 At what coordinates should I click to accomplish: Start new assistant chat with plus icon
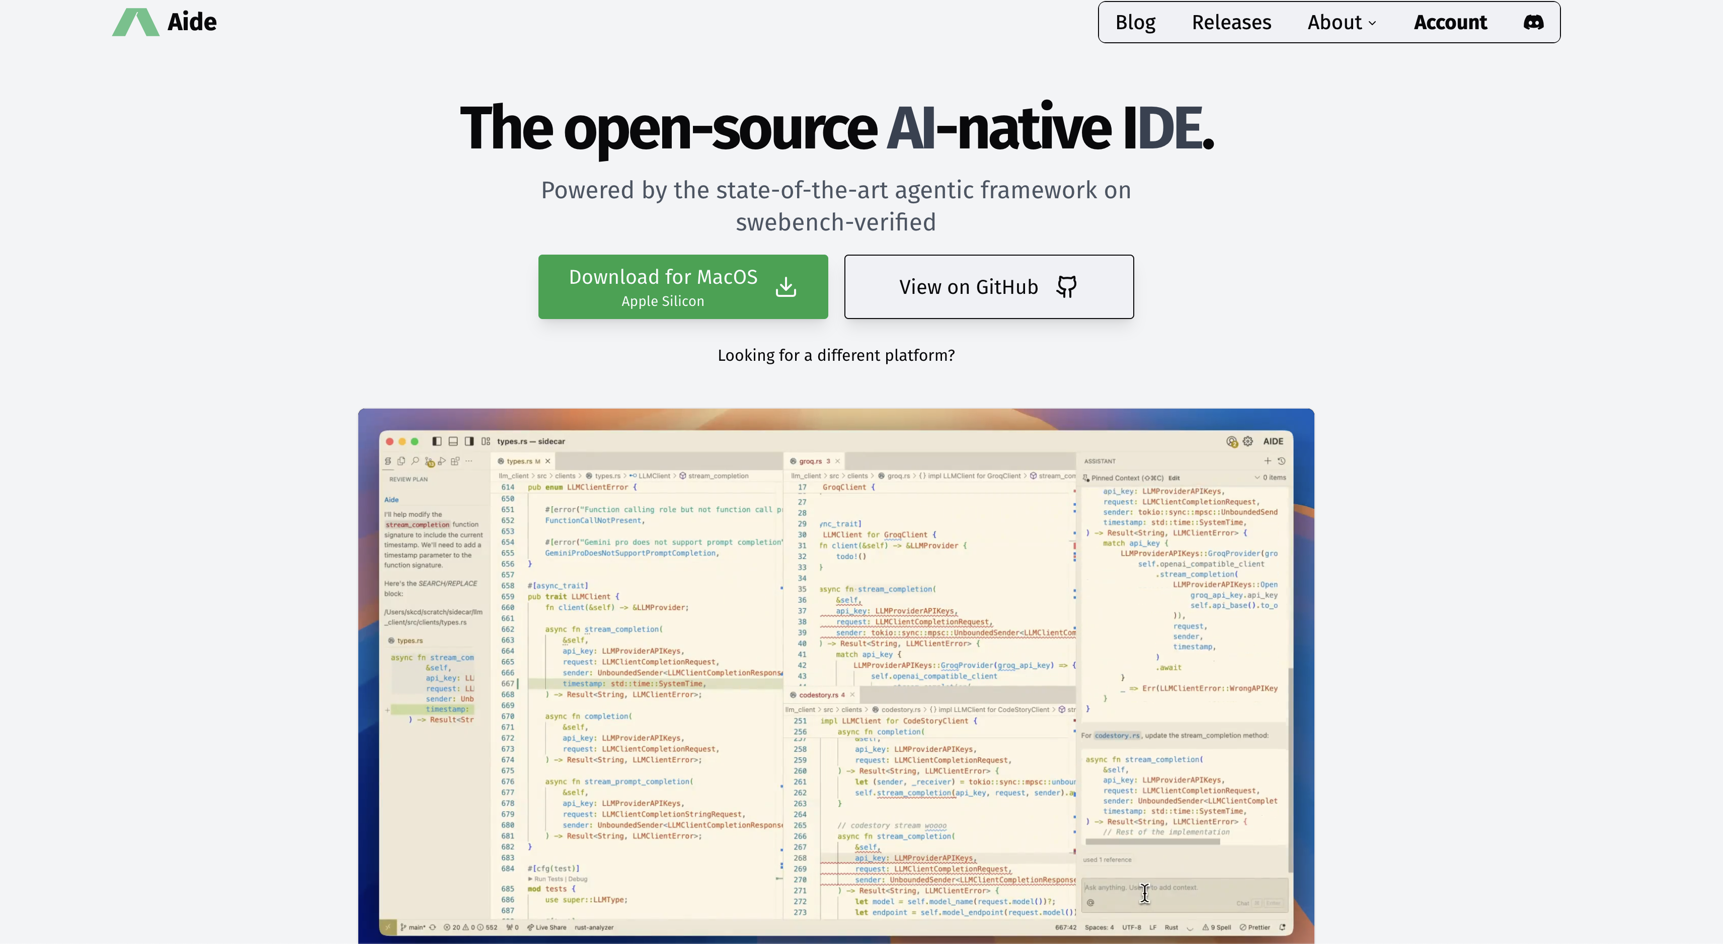(x=1268, y=461)
